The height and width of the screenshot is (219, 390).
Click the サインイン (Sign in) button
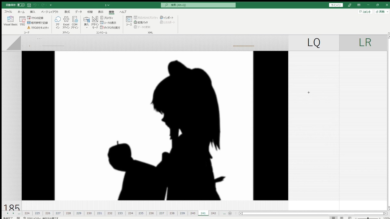coord(336,5)
